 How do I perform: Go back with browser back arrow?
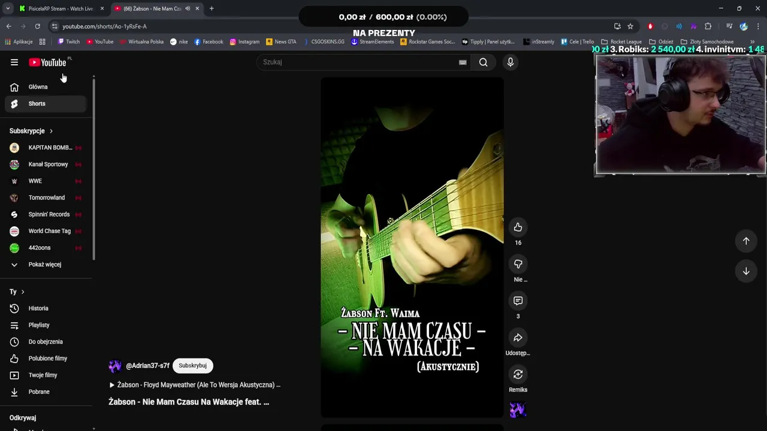click(8, 26)
